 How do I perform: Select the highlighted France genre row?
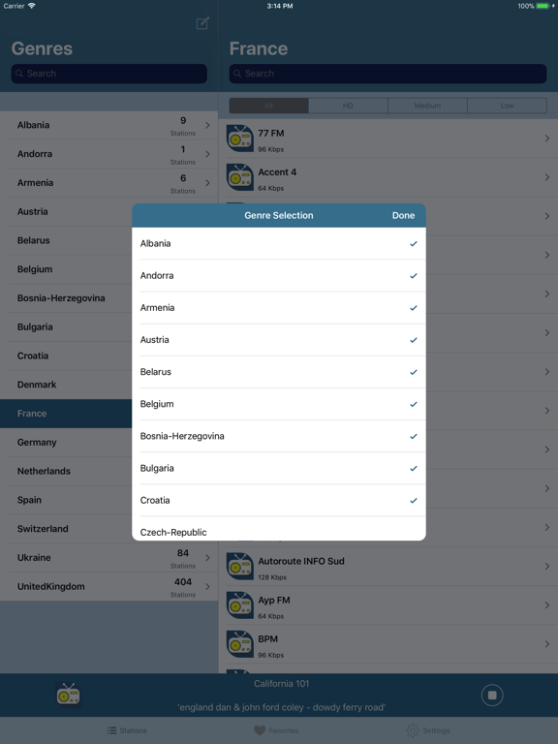(x=66, y=414)
